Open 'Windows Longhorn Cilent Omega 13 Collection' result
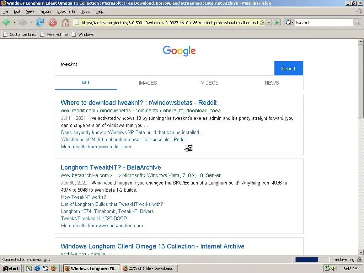Viewport: 364px width, 273px height. point(152,246)
